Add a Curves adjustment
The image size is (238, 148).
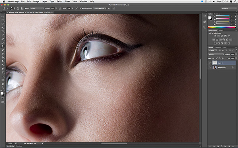[x=222, y=36]
